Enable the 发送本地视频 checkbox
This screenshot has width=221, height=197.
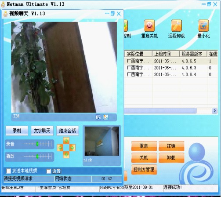click(8, 171)
